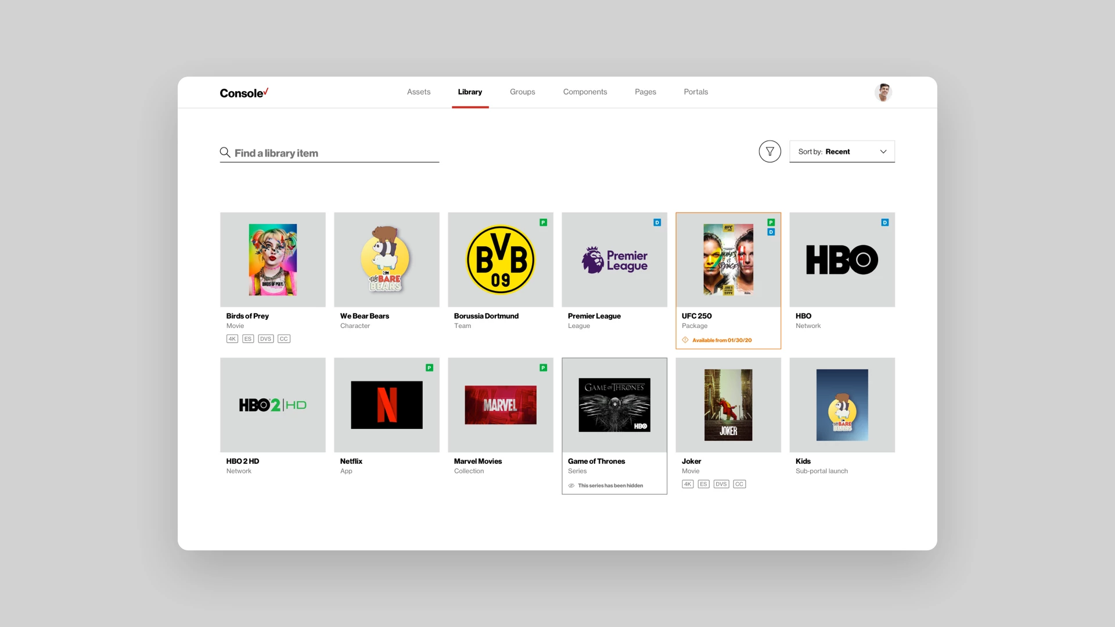Open the Sort by Recent dropdown
Screen dimensions: 1115x627
tap(842, 152)
